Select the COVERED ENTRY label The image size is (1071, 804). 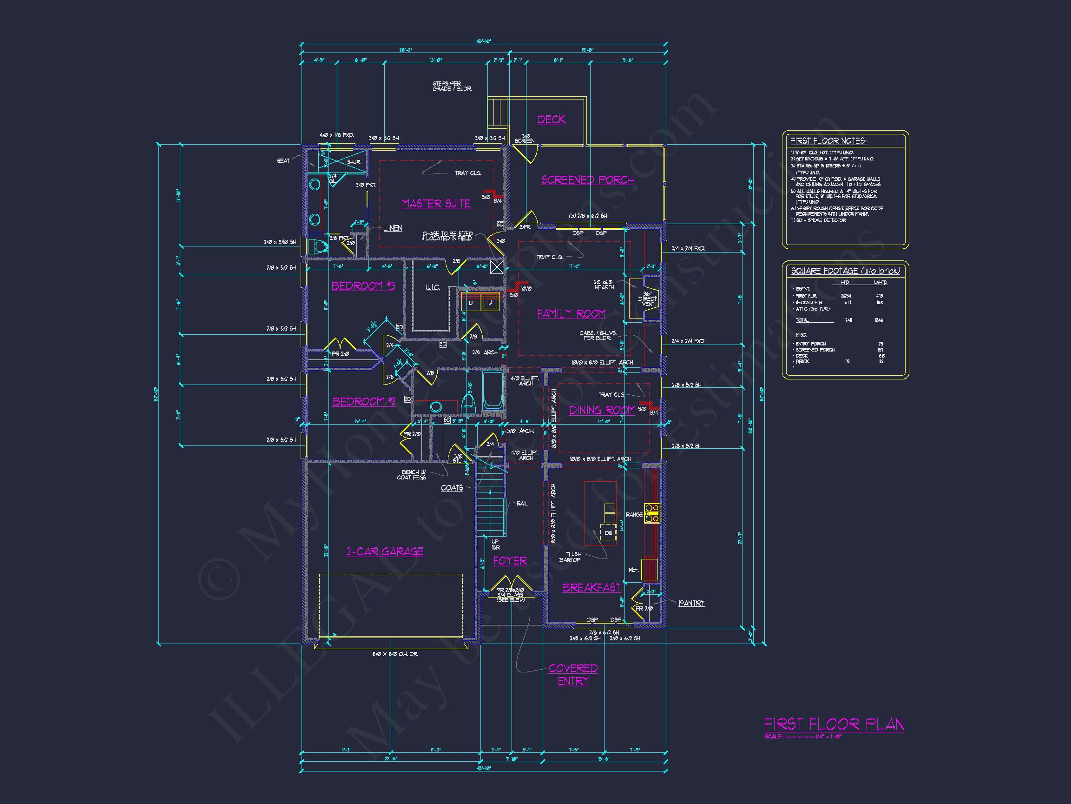click(x=573, y=675)
